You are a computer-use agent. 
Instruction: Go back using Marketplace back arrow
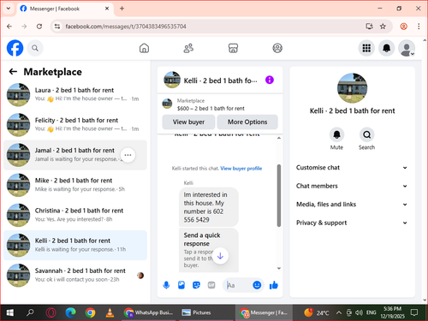[x=13, y=72]
